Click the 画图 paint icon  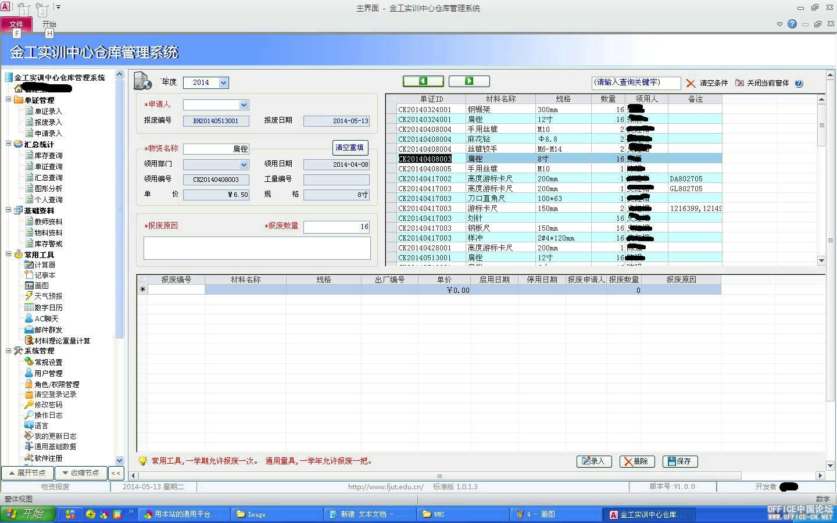pyautogui.click(x=29, y=285)
